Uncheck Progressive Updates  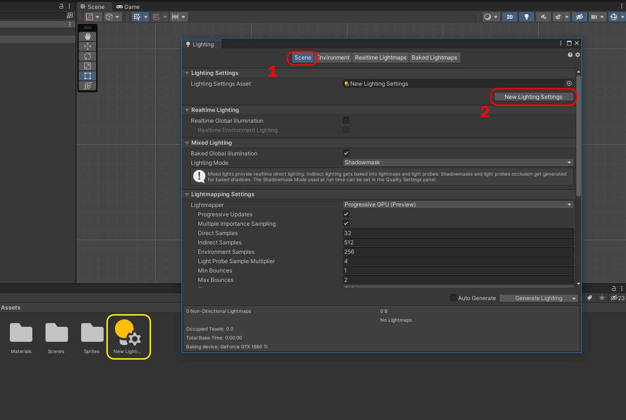click(x=346, y=214)
